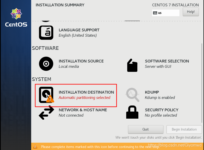
Task: Click 'Kdump is enabled' text
Action: point(160,98)
